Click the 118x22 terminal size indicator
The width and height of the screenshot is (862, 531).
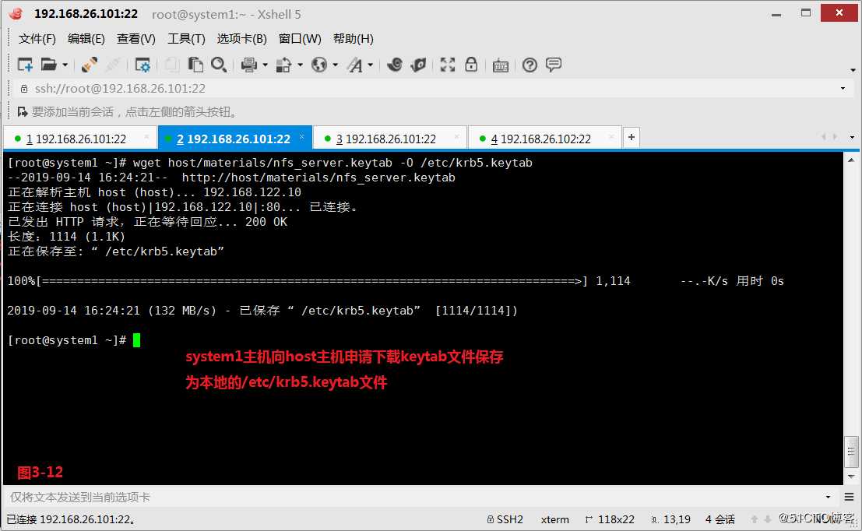coord(610,519)
